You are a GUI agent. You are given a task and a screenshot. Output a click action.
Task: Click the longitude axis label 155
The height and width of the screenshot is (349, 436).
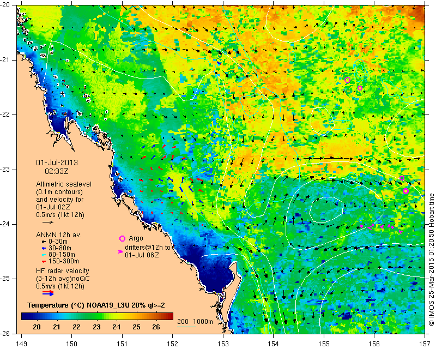324,344
